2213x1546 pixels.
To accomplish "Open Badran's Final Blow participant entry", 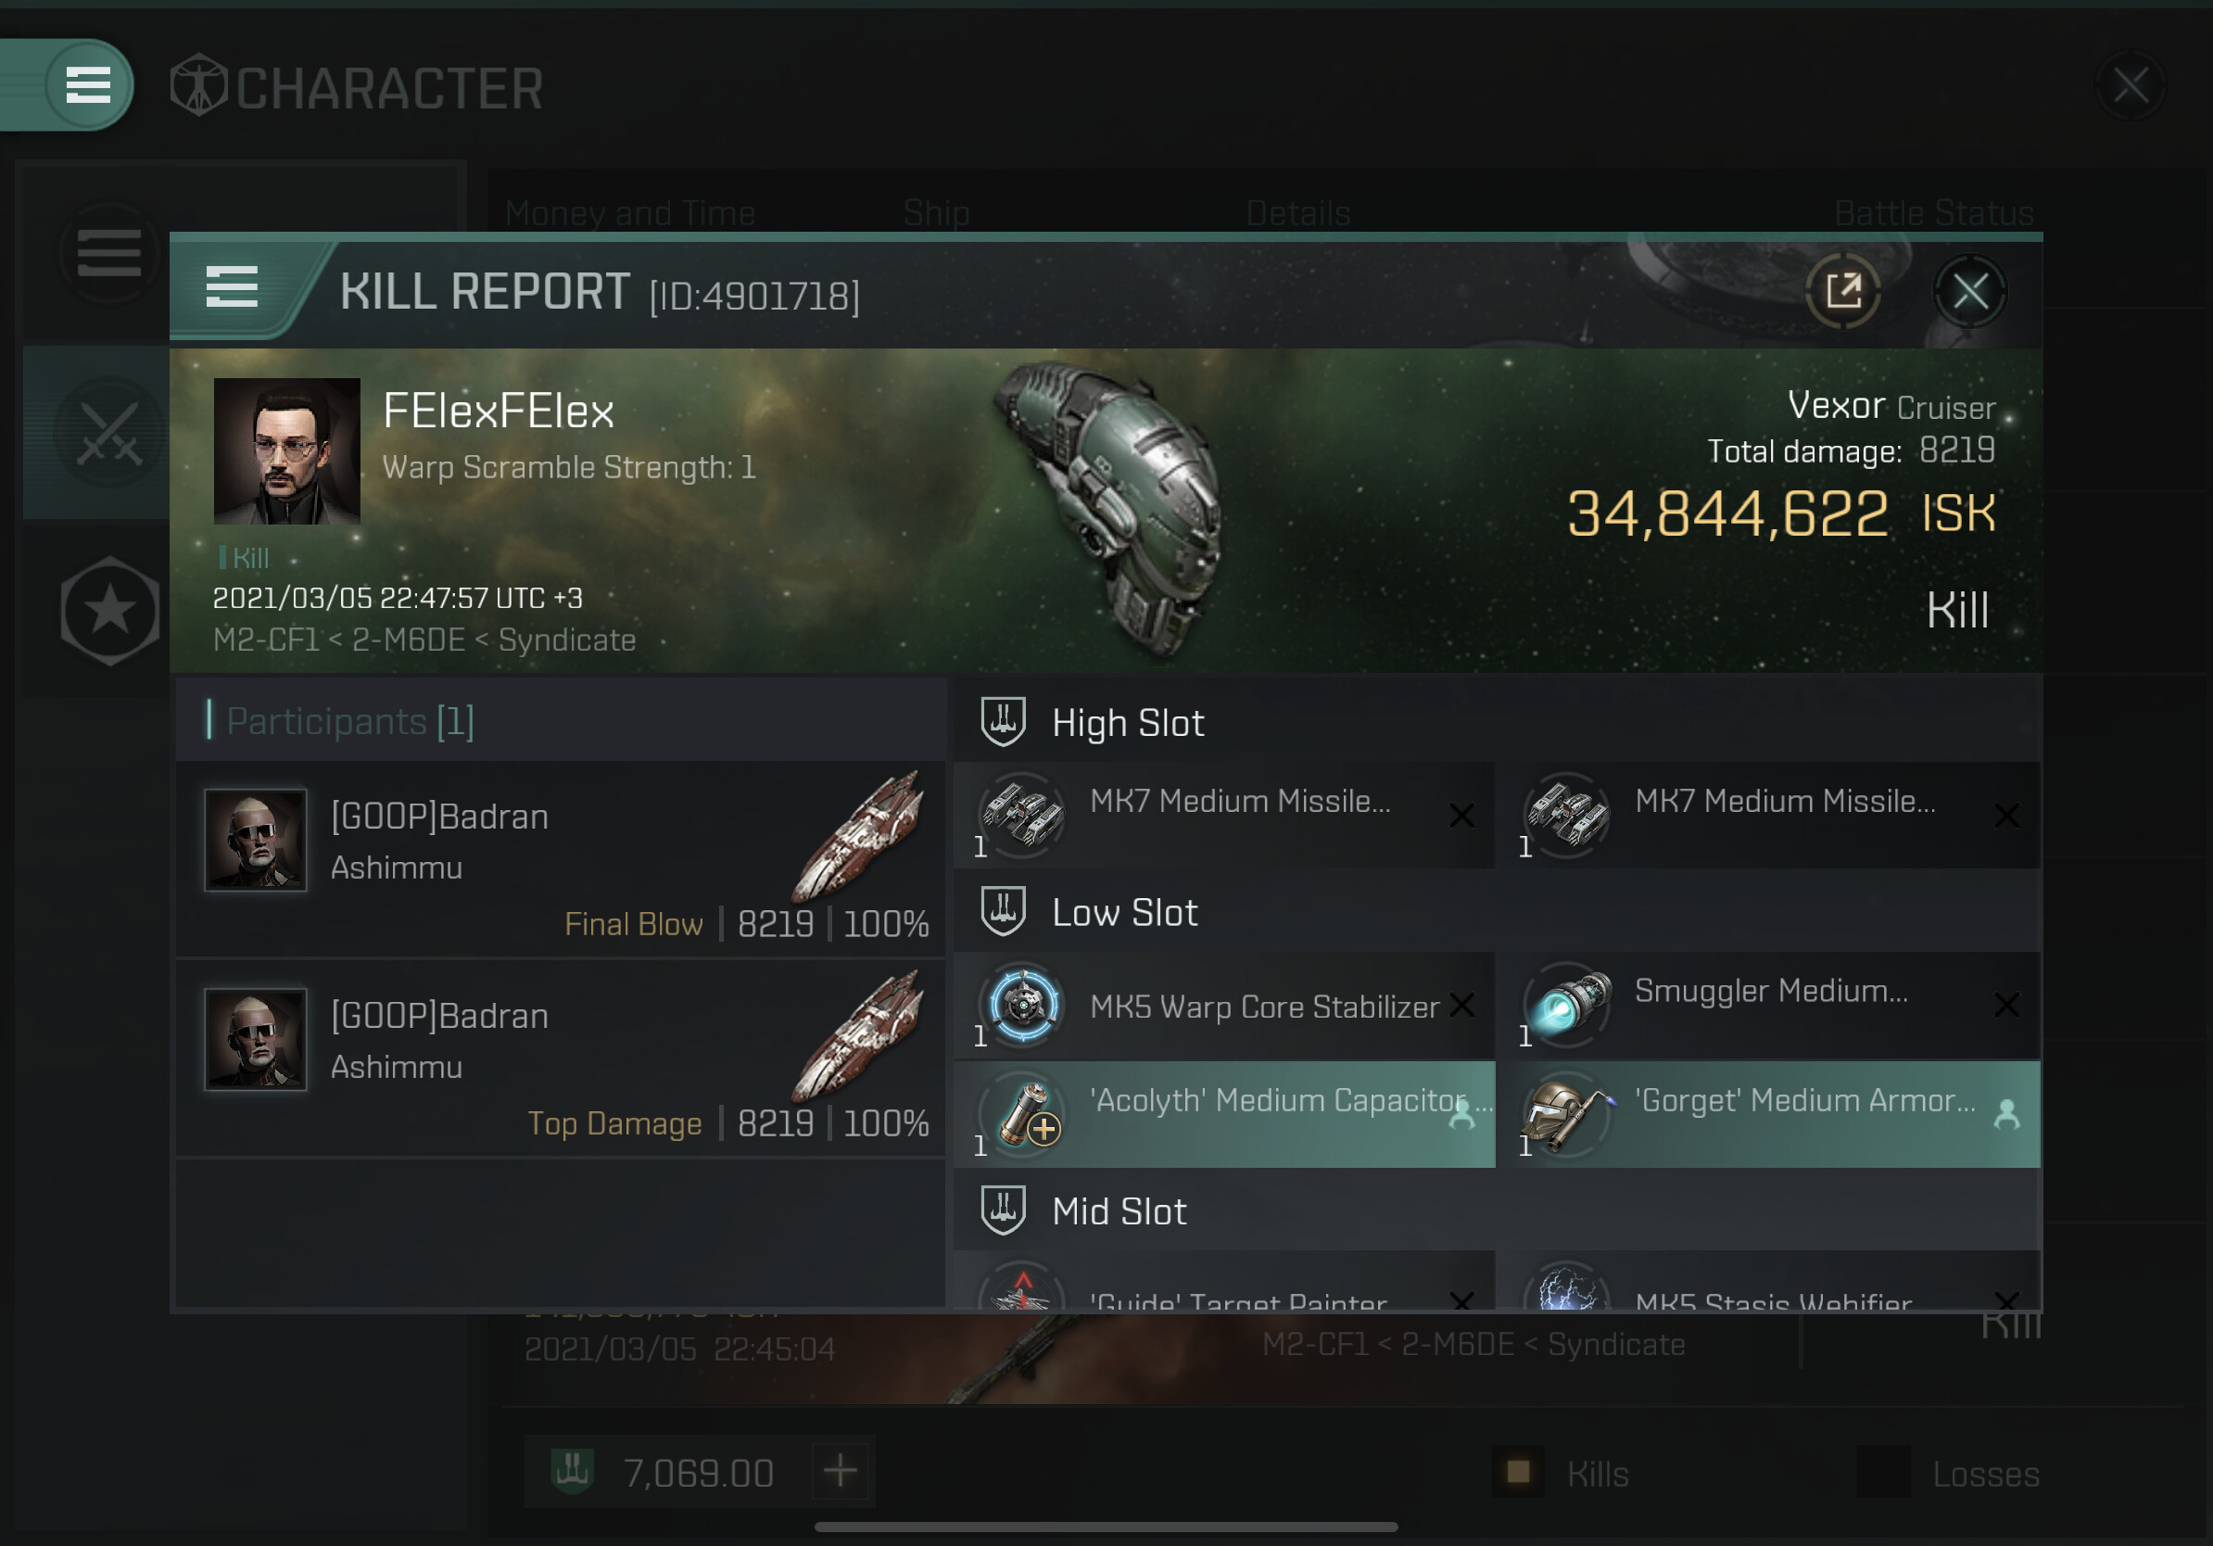I will click(x=560, y=859).
